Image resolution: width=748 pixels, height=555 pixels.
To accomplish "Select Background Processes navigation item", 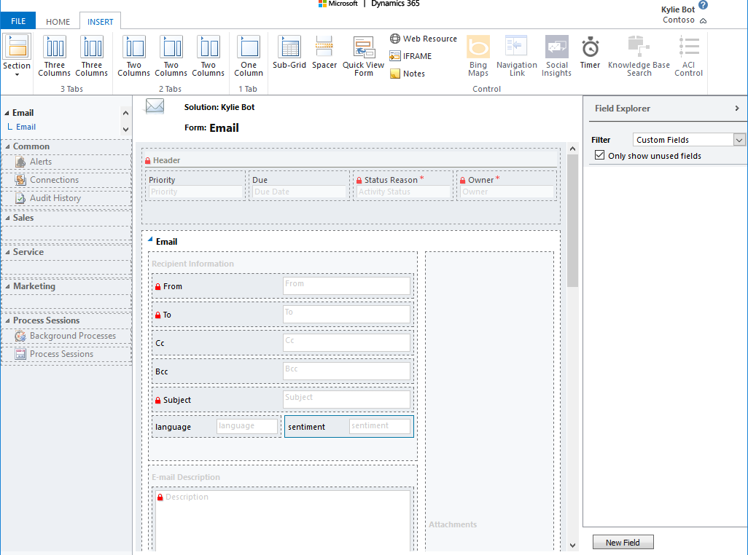I will tap(67, 336).
